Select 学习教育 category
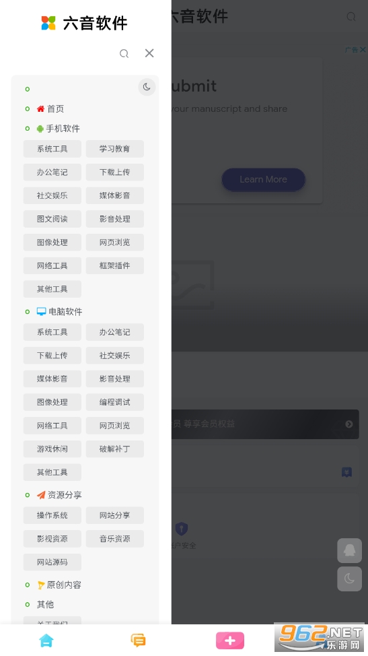The width and height of the screenshot is (368, 656). (115, 149)
